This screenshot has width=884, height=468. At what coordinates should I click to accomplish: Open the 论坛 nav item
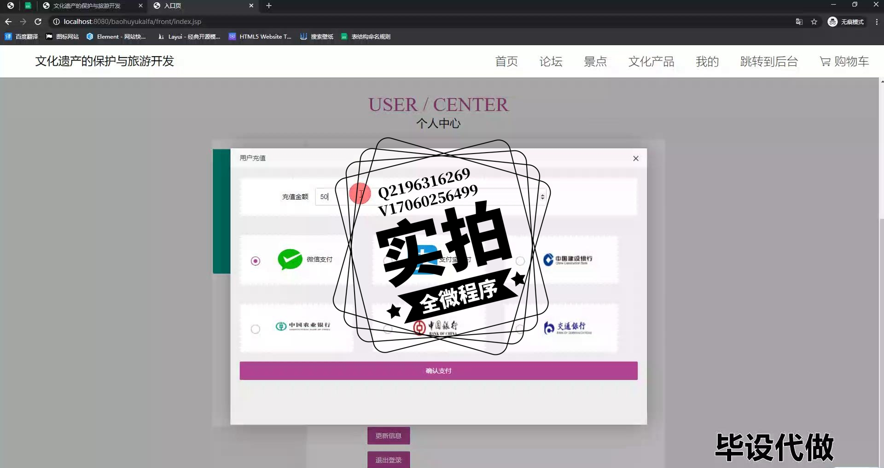(x=551, y=61)
